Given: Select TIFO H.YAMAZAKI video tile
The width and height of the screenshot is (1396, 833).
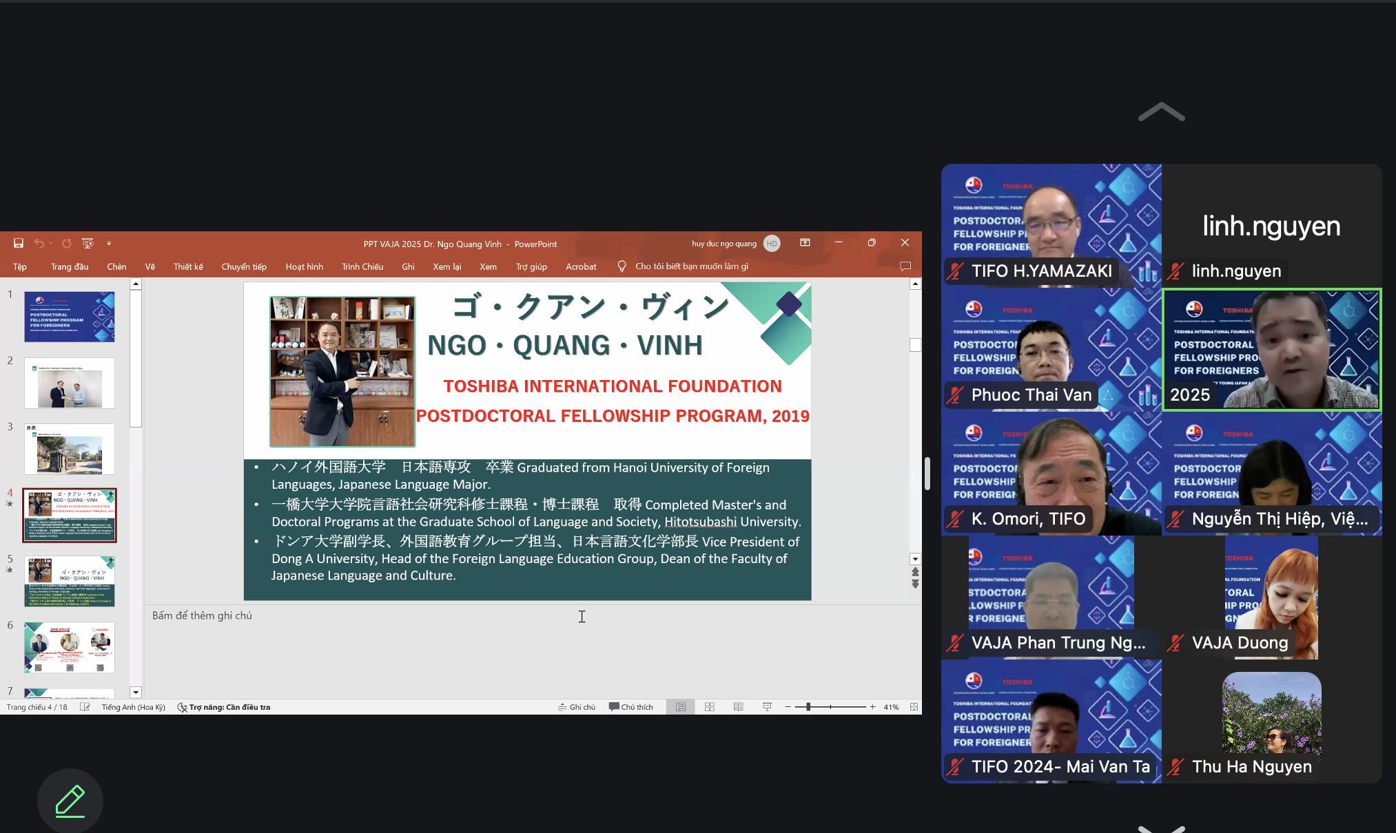Looking at the screenshot, I should coord(1051,225).
